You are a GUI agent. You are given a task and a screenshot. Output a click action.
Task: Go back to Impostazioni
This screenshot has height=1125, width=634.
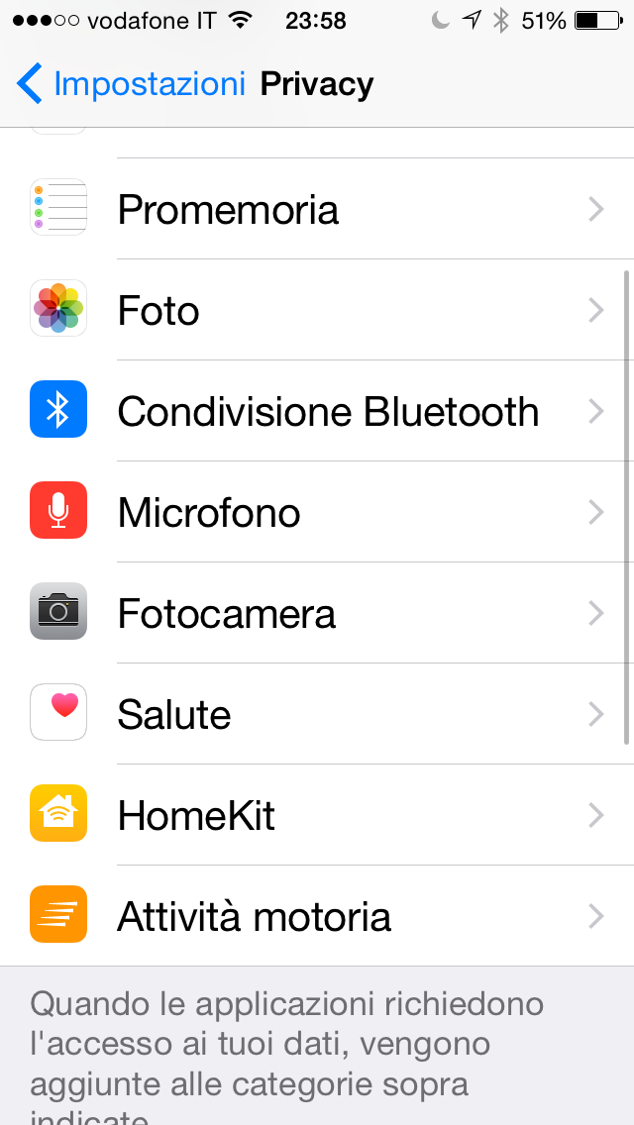pyautogui.click(x=149, y=84)
